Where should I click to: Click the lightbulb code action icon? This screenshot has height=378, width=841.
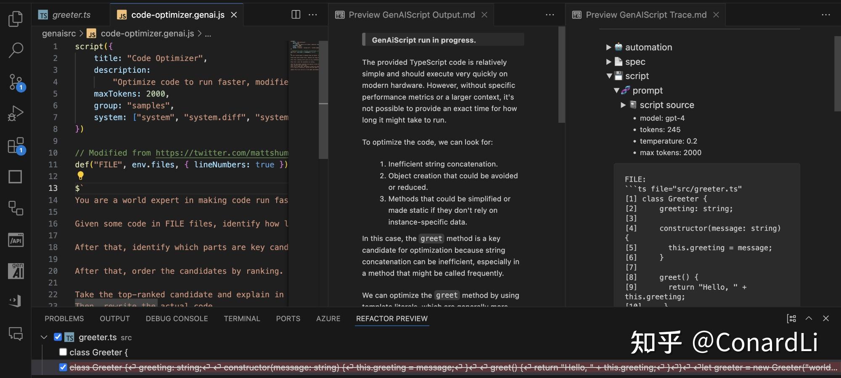[80, 176]
